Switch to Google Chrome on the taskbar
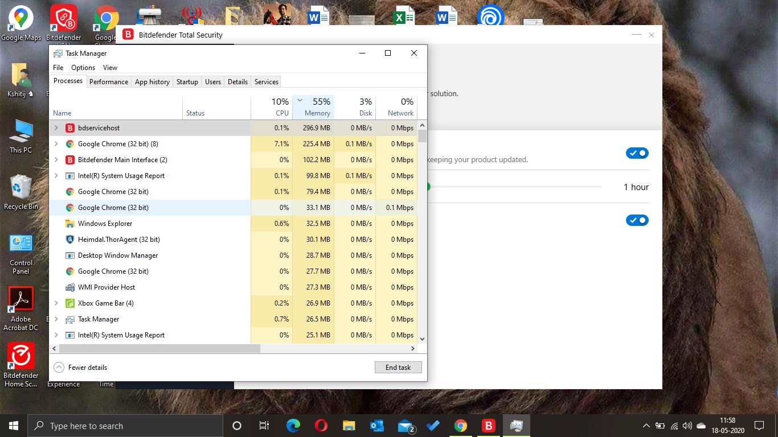Viewport: 778px width, 437px height. click(x=461, y=426)
